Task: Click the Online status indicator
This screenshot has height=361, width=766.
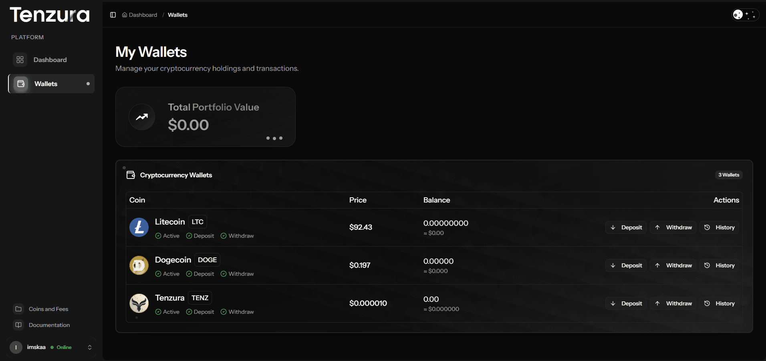Action: point(61,347)
